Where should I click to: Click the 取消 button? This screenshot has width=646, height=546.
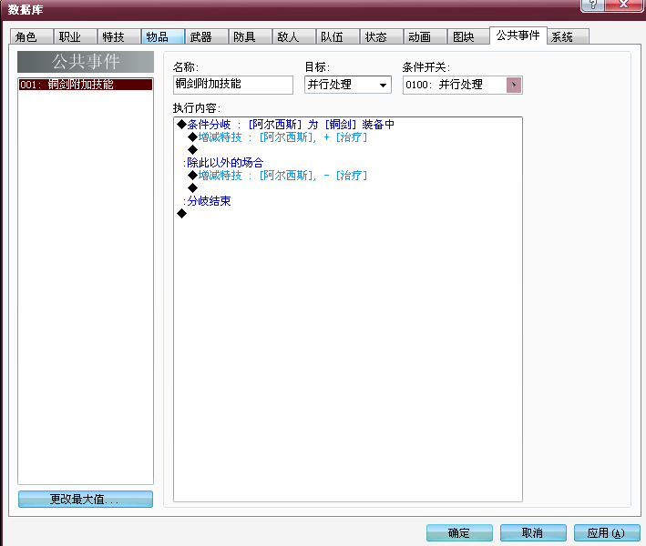point(533,533)
